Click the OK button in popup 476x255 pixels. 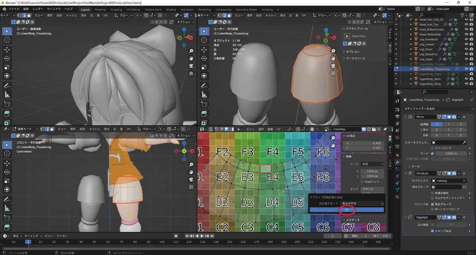346,209
